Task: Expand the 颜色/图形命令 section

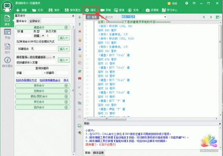Action: [x=43, y=96]
